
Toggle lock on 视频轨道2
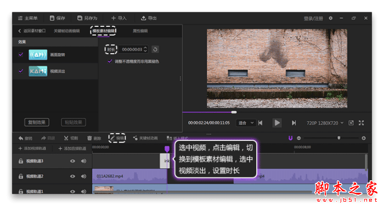pos(21,176)
